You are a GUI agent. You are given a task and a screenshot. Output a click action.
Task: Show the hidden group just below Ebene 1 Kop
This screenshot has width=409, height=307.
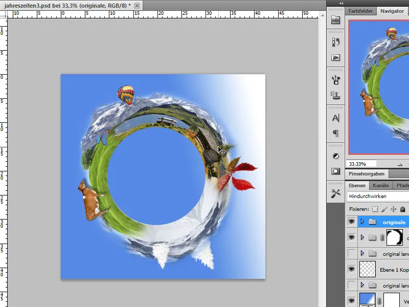click(x=351, y=285)
